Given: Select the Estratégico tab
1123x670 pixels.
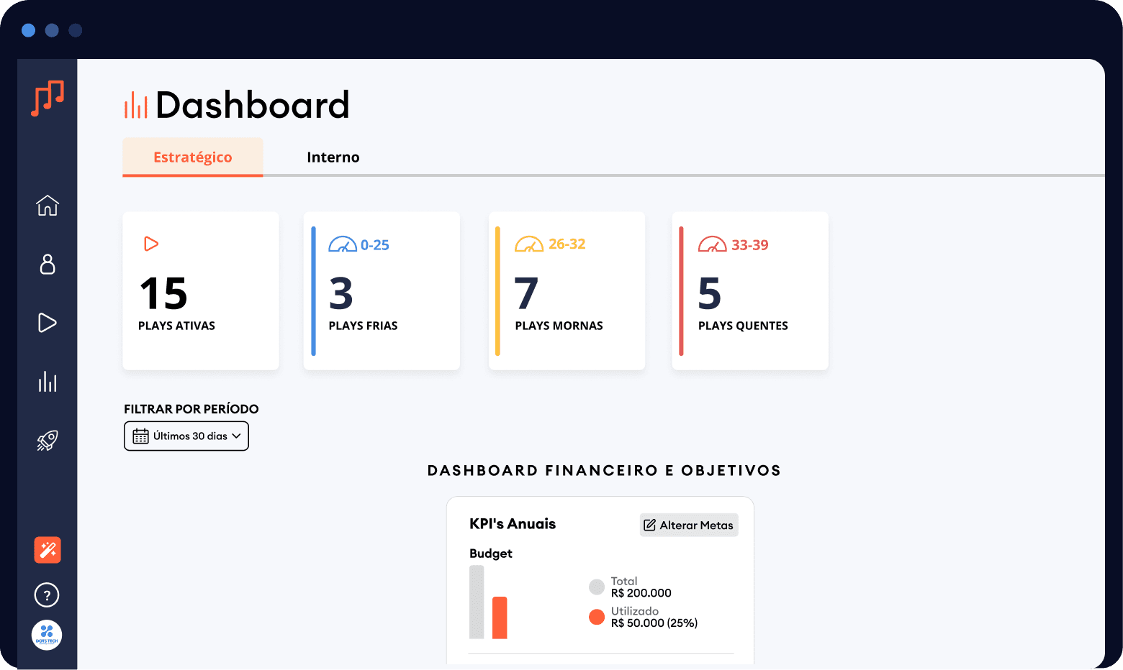Looking at the screenshot, I should pos(192,157).
